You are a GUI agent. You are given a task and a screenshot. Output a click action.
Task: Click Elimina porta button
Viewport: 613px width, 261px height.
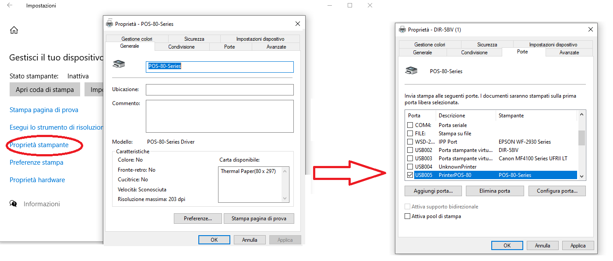point(495,191)
